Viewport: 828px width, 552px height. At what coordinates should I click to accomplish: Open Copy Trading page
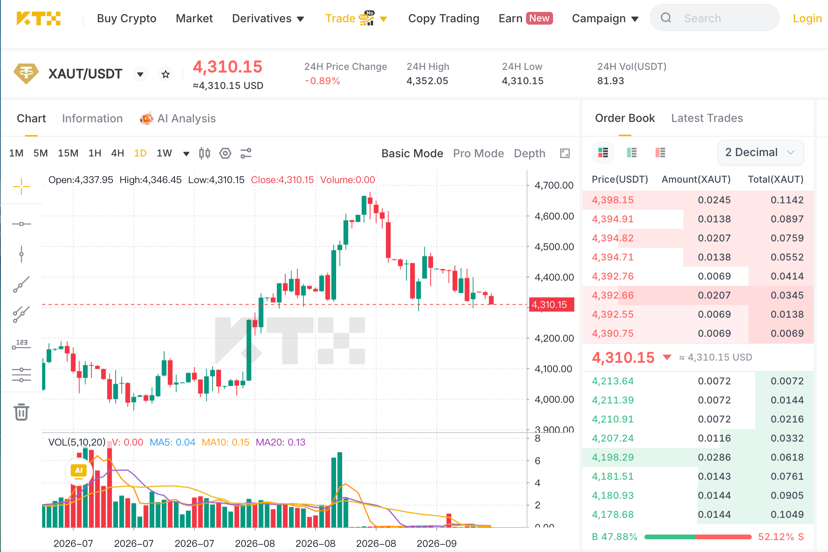(444, 18)
